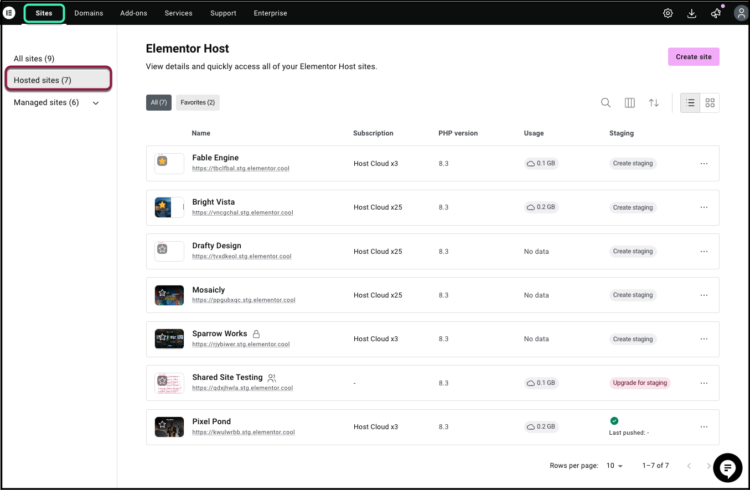Open the Rows per page dropdown

coord(614,466)
